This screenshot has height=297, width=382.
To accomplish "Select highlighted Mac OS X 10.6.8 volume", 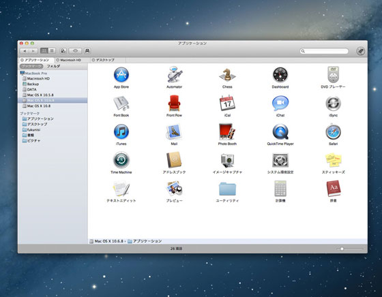I will pyautogui.click(x=53, y=100).
